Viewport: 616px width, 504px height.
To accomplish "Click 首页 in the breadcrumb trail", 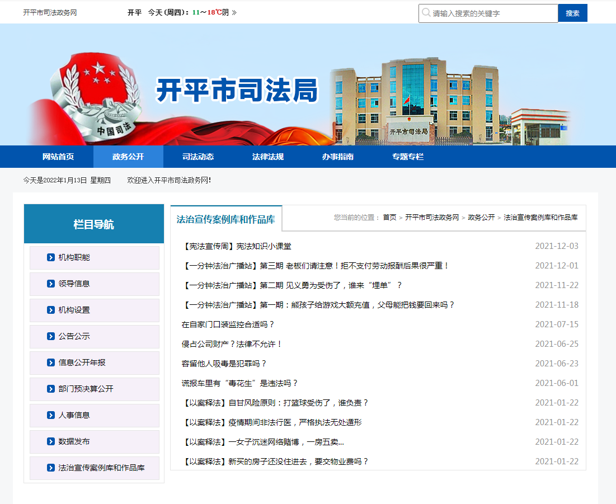I will pos(389,218).
